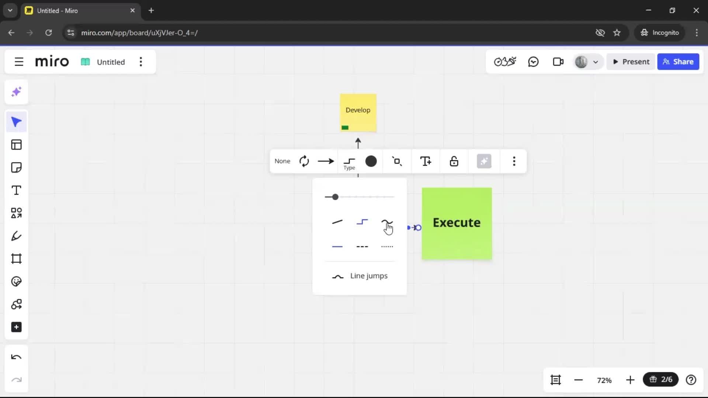Start a video call

tap(558, 62)
